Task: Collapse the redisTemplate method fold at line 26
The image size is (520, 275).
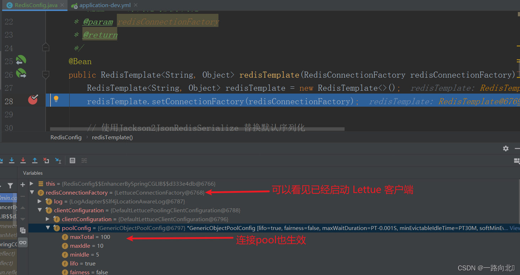Action: click(x=45, y=74)
